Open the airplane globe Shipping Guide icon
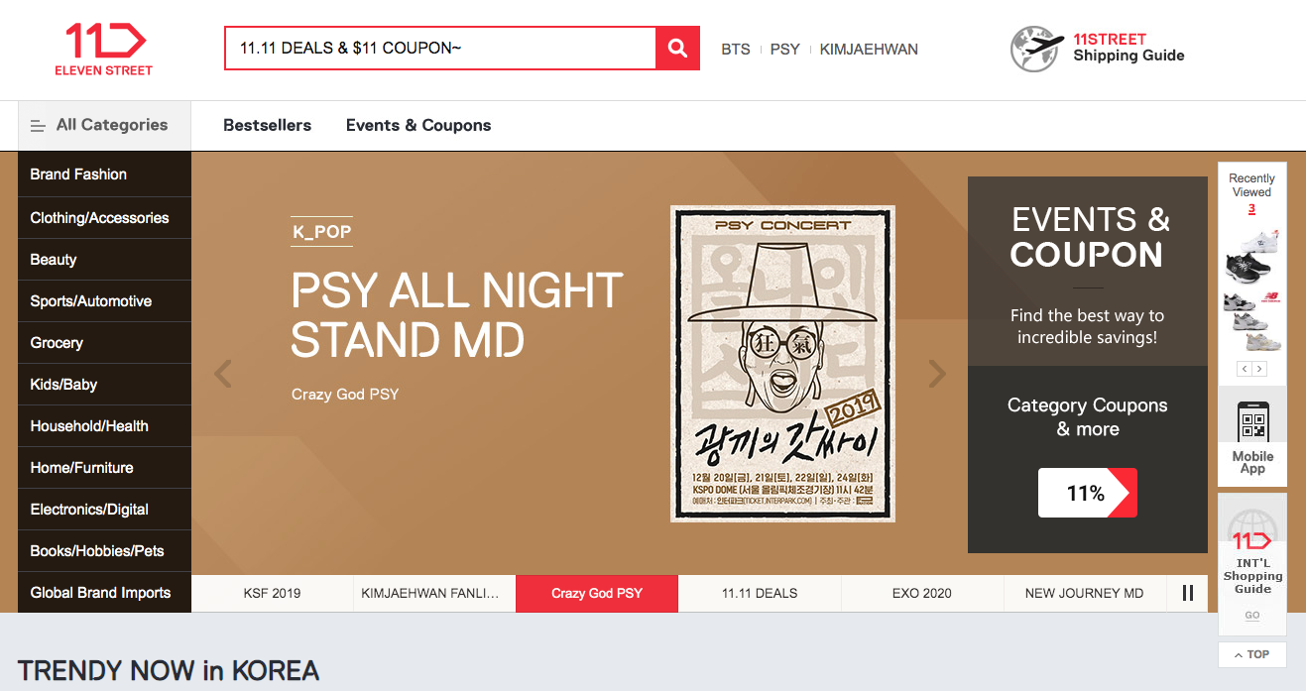Screen dimensions: 1306x691 (x=1036, y=49)
